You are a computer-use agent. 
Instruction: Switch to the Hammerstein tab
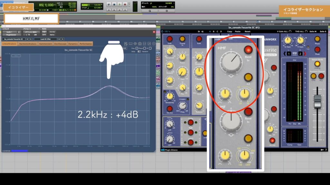pos(45,44)
